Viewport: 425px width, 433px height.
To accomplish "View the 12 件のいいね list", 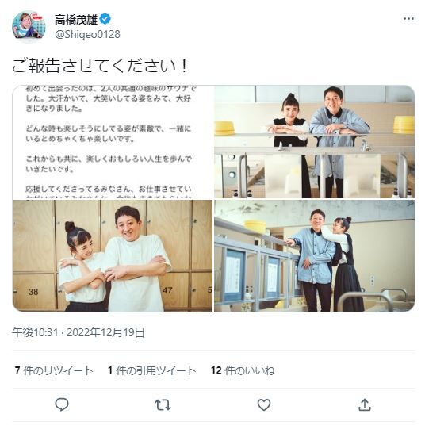I will pyautogui.click(x=243, y=370).
